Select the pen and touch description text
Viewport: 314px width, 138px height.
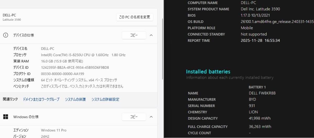tap(82, 86)
